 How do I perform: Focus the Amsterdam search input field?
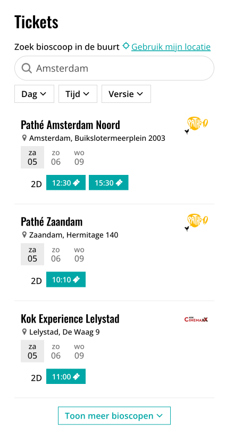[x=114, y=68]
